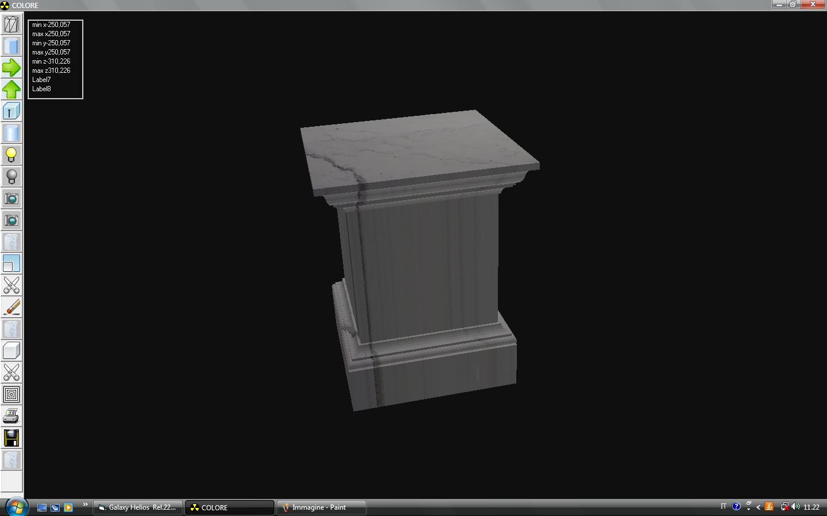Click the concentric squares icon
The height and width of the screenshot is (516, 827).
tap(11, 394)
